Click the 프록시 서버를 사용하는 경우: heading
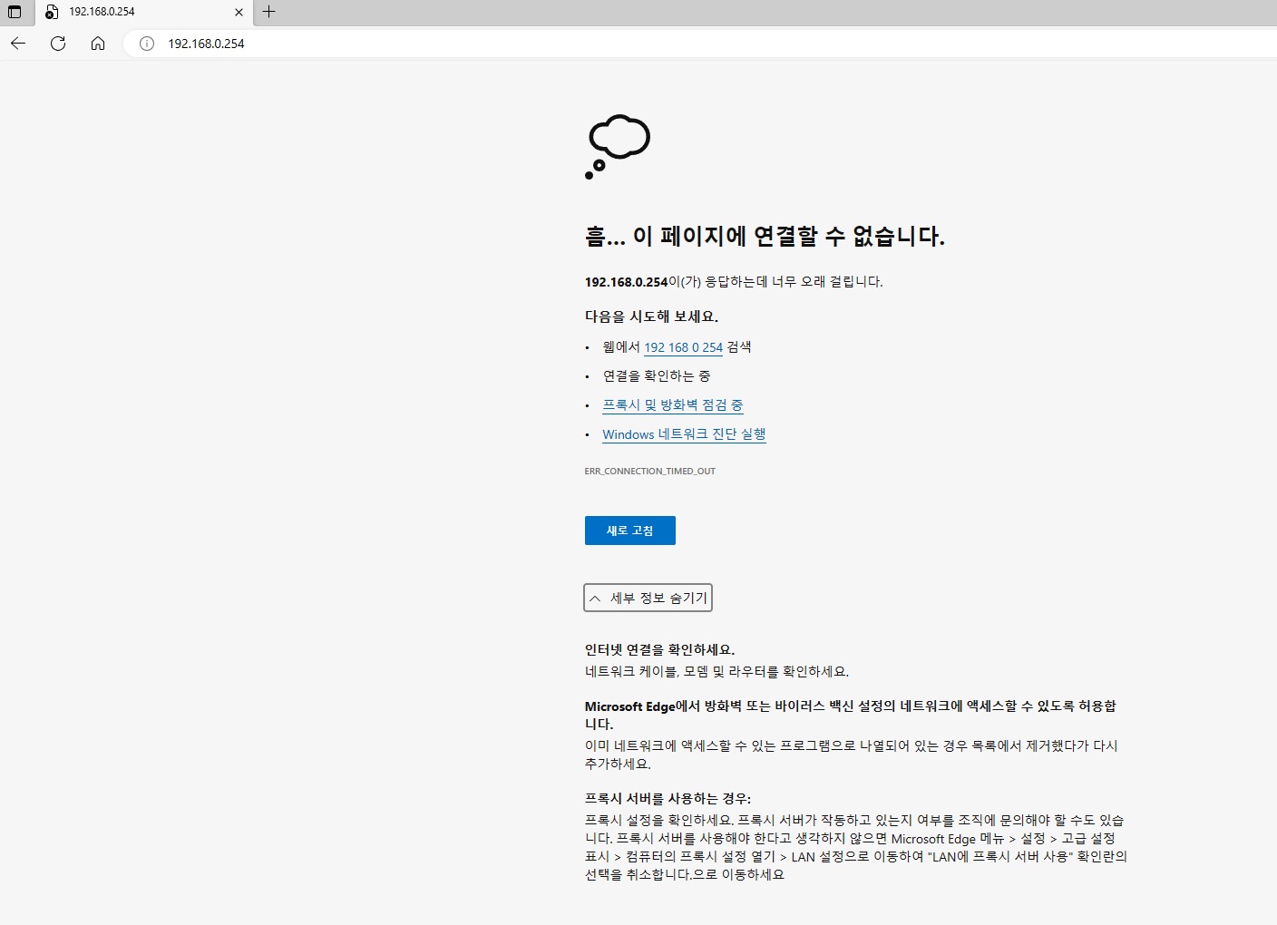Image resolution: width=1277 pixels, height=925 pixels. click(668, 799)
